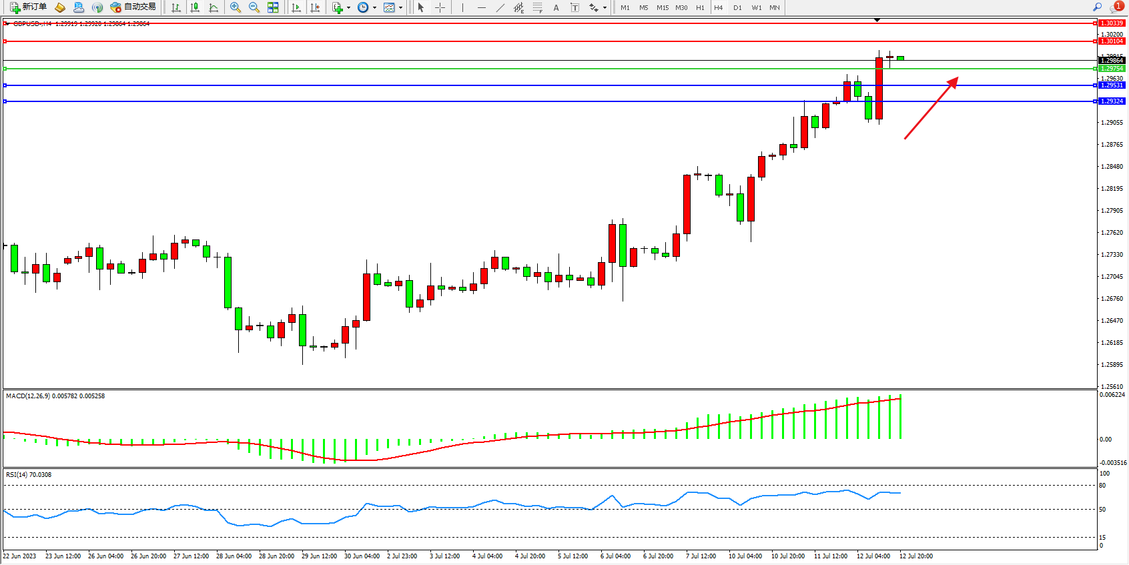Zoom in on the chart

[x=236, y=7]
